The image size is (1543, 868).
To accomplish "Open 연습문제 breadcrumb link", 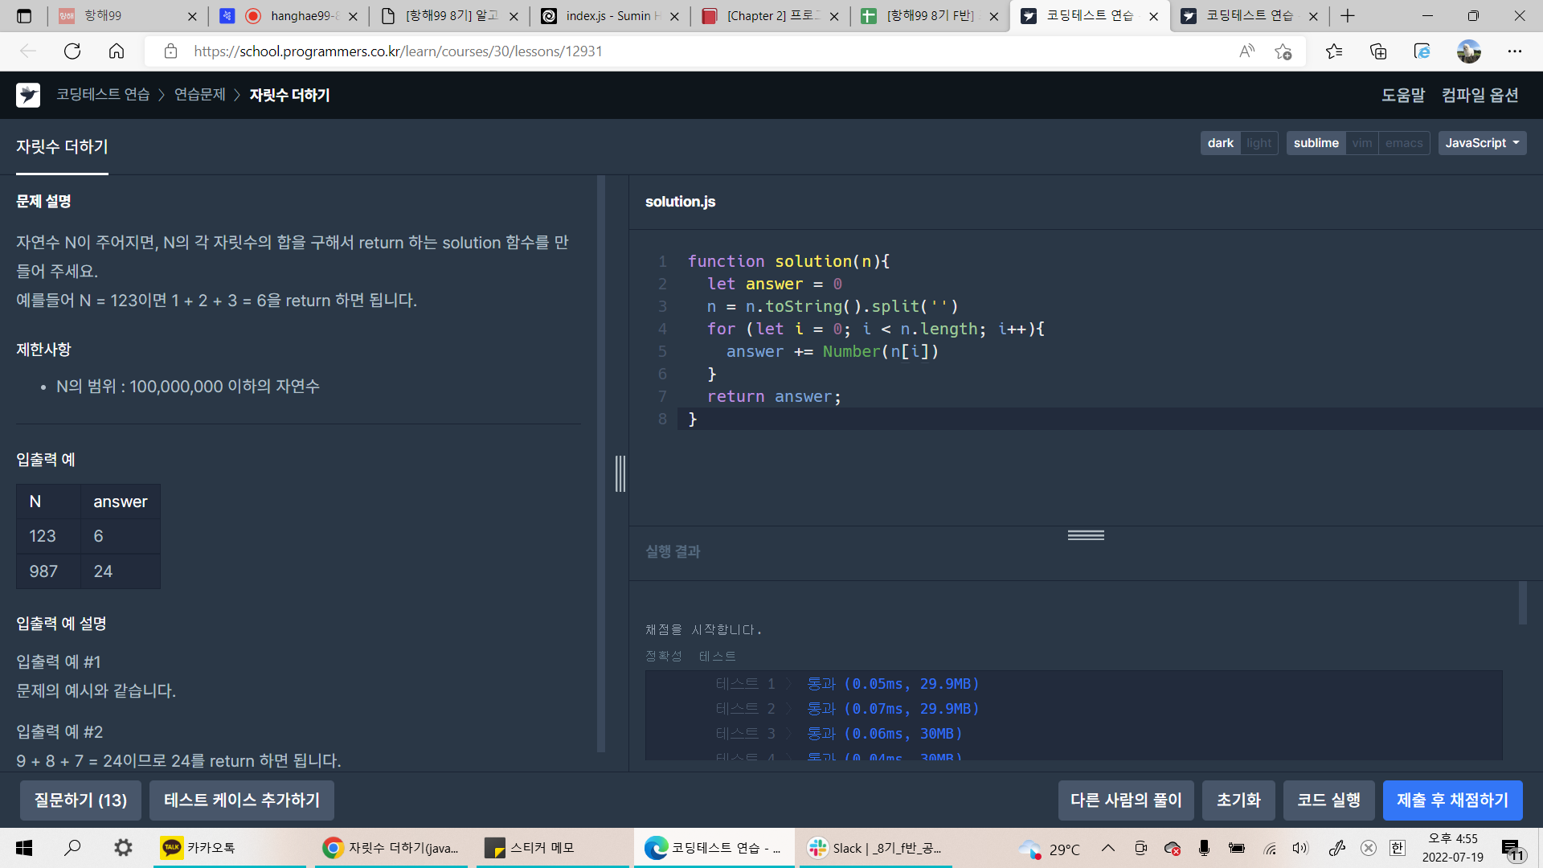I will coord(200,95).
